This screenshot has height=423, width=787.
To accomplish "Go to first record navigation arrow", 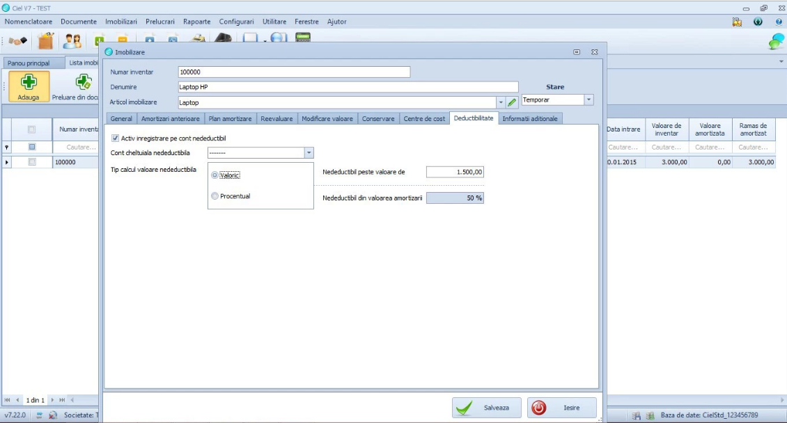I will point(7,400).
